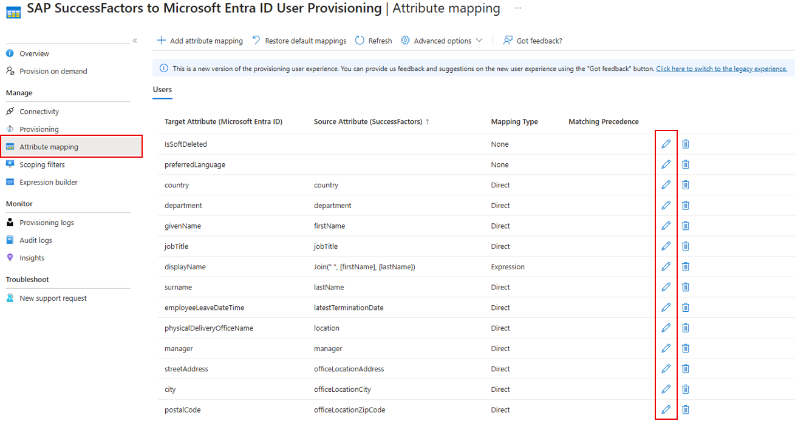Edit the manager target mapping pencil

[x=666, y=348]
